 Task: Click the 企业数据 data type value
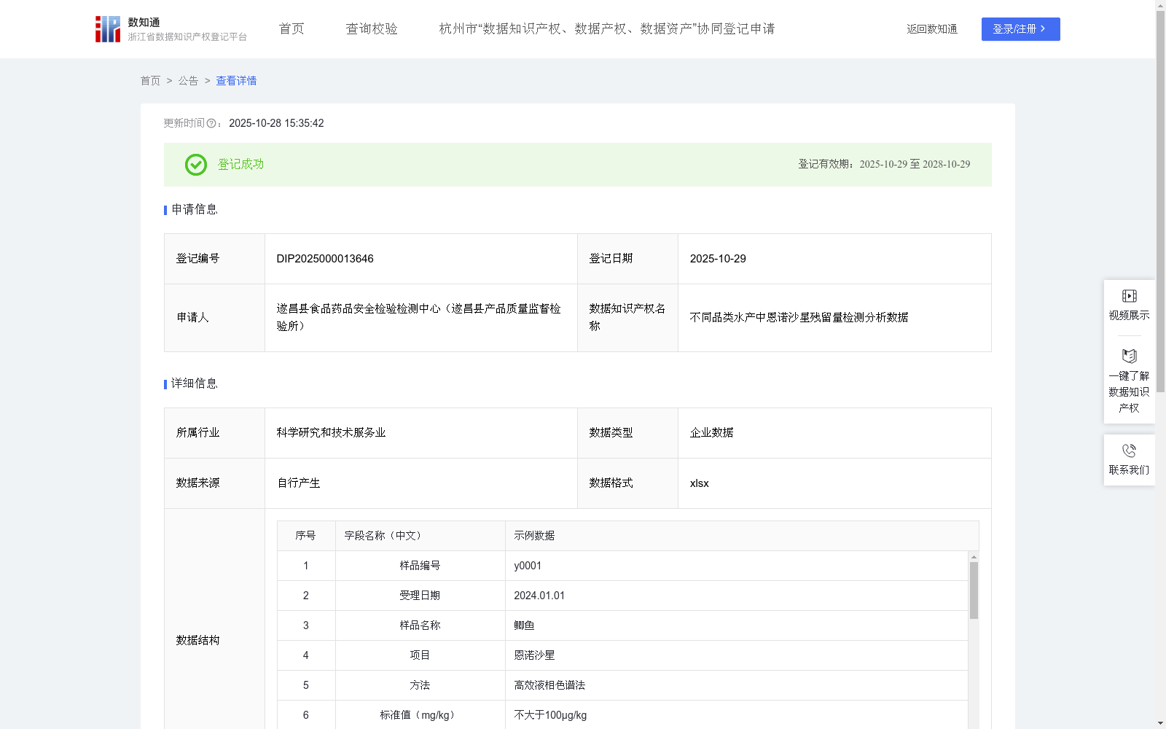(711, 432)
